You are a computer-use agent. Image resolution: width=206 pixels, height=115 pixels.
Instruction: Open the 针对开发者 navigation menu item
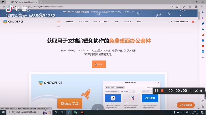point(83,22)
